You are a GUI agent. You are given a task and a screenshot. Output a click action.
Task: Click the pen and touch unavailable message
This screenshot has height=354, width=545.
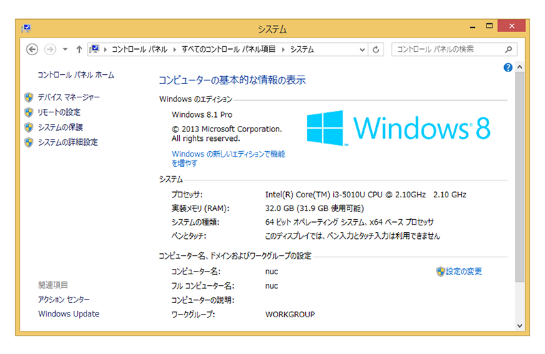coord(352,236)
